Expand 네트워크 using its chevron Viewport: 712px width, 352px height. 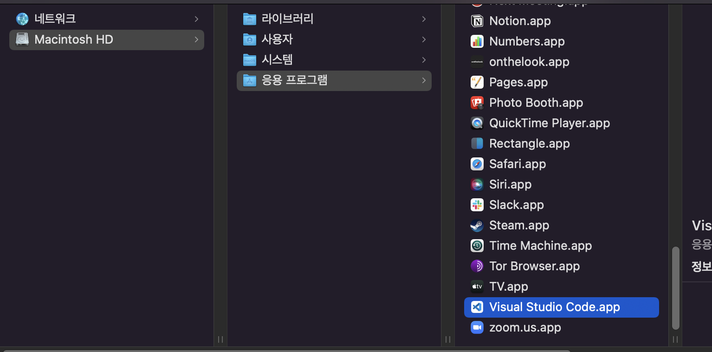point(196,19)
